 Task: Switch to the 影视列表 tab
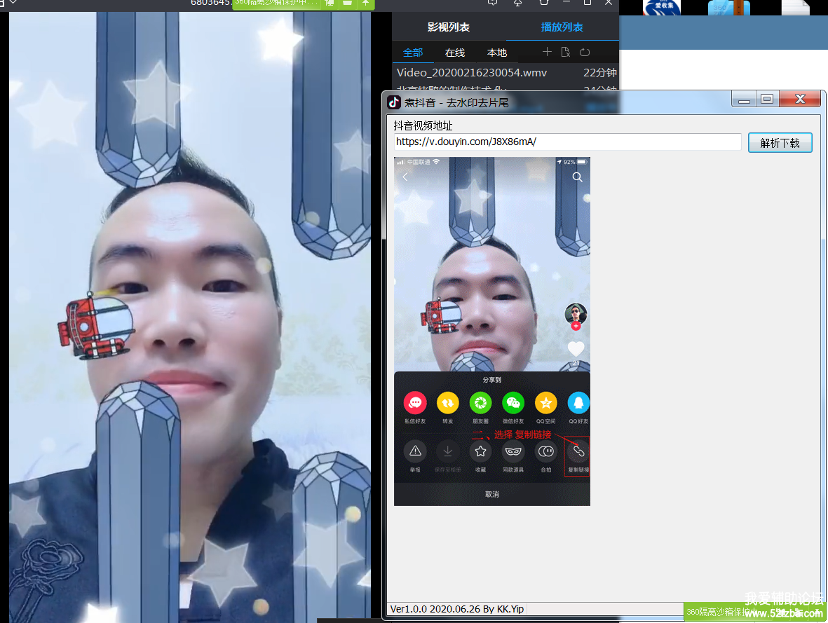coord(449,27)
